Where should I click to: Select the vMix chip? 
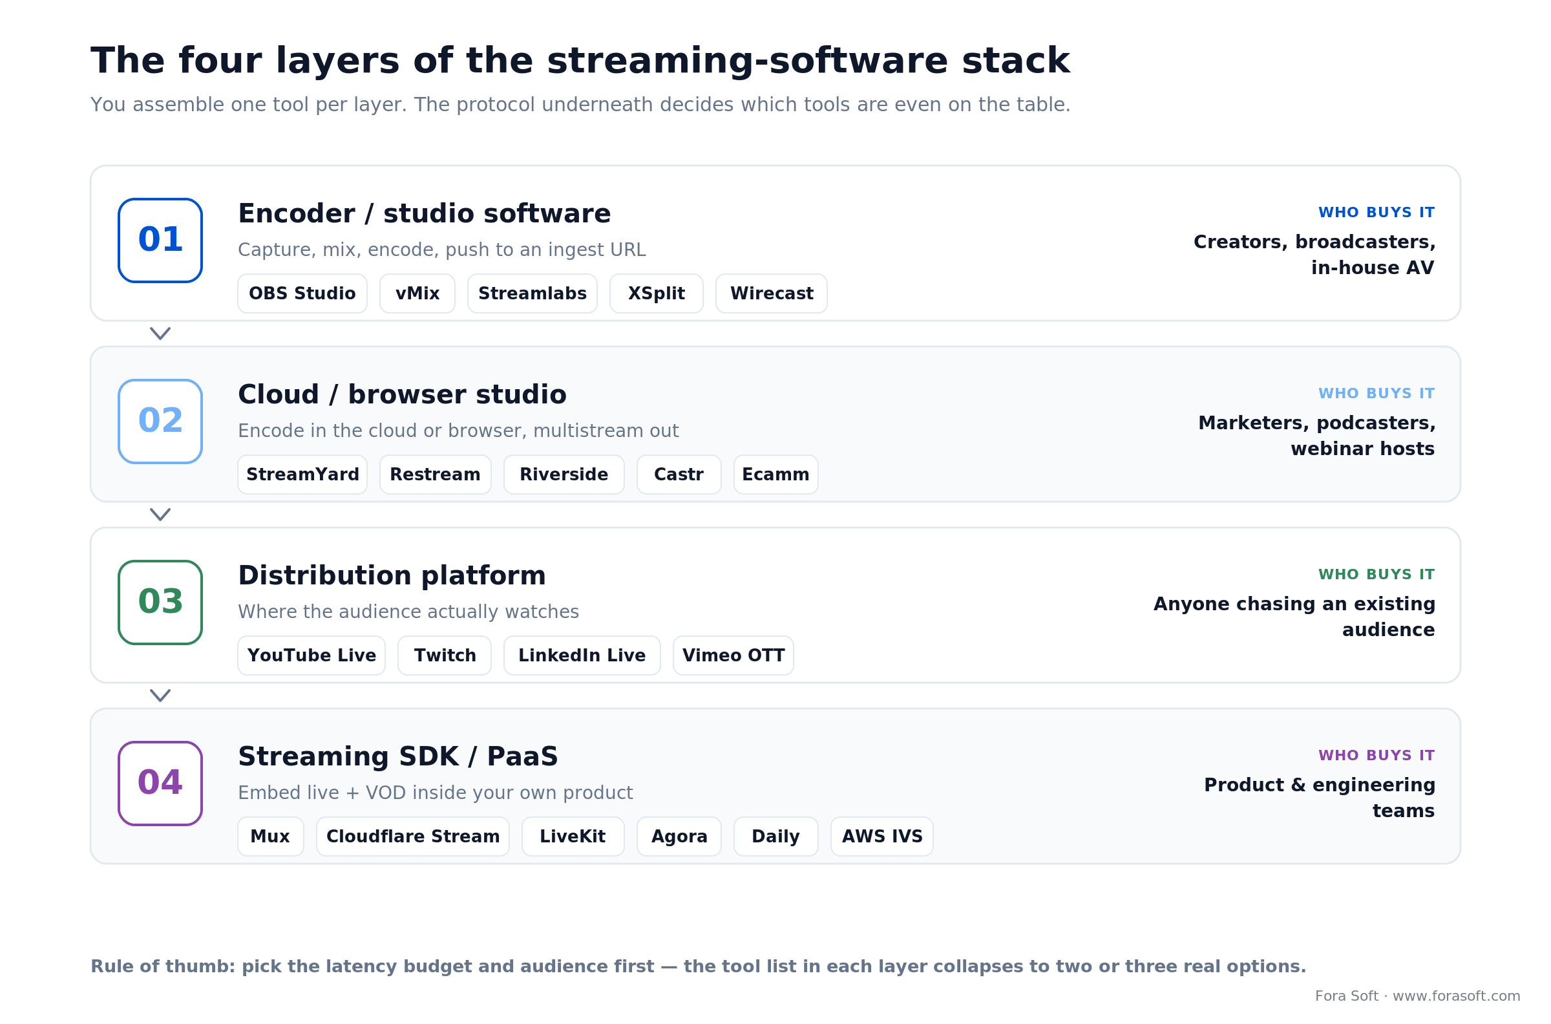417,294
